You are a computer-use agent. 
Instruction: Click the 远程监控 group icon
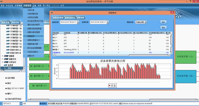(6, 62)
